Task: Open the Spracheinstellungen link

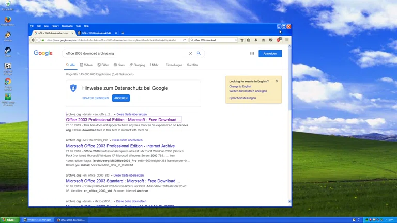Action: coord(242,98)
